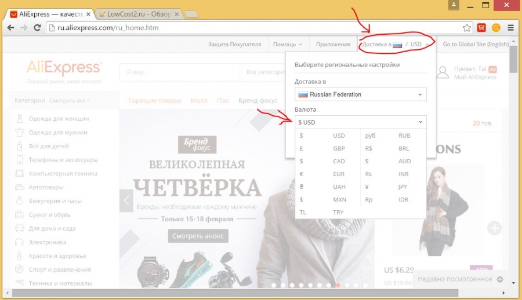The height and width of the screenshot is (300, 522).
Task: Go to Global Site (English)
Action: click(476, 44)
